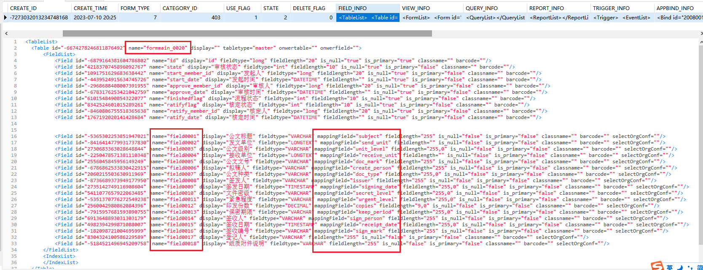
Task: Click the horizontal scrollbar left arrow
Action: pos(6,33)
